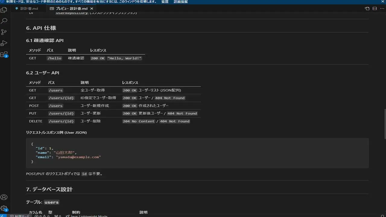Open the Accounts menu
The image size is (386, 217).
tap(4, 197)
